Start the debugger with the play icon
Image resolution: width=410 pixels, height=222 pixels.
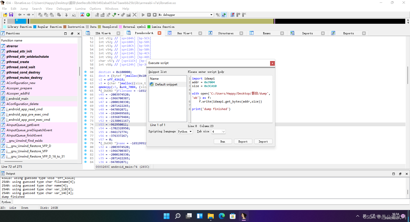click(143, 15)
